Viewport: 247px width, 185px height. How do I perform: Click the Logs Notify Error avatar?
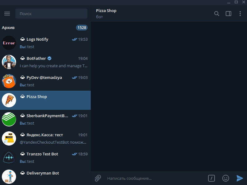click(x=9, y=43)
